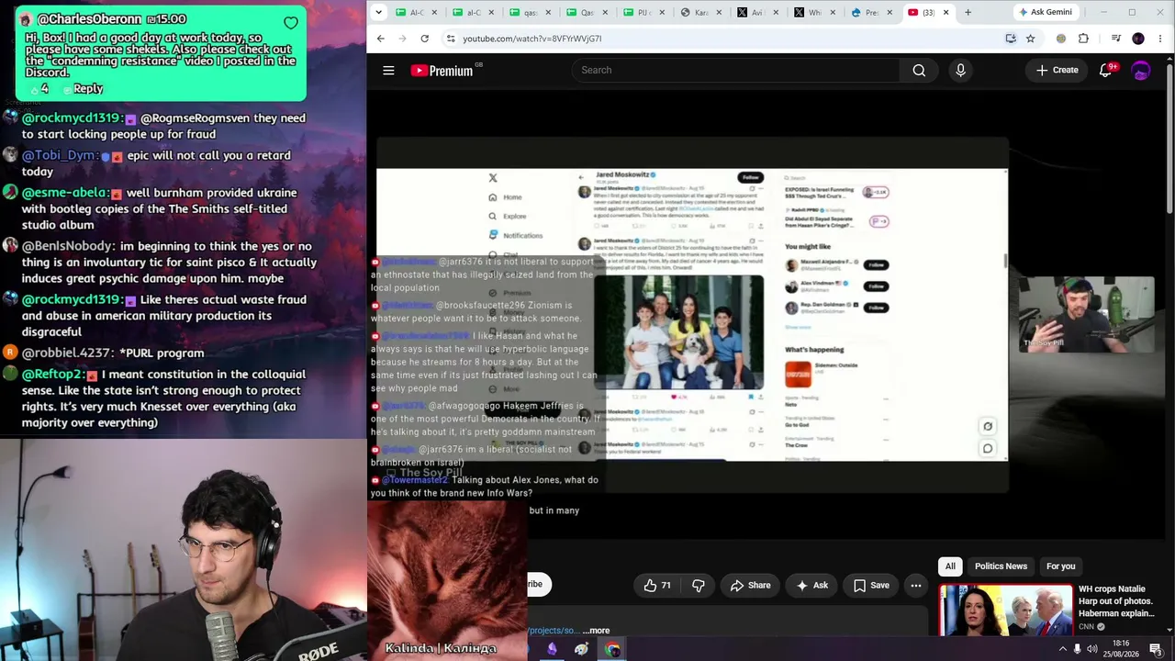
Task: Go back in the browser
Action: (x=381, y=39)
